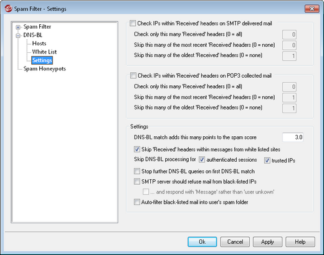324x255 pixels.
Task: Enable Stop further DNS-BL queries on first match
Action: click(x=137, y=171)
